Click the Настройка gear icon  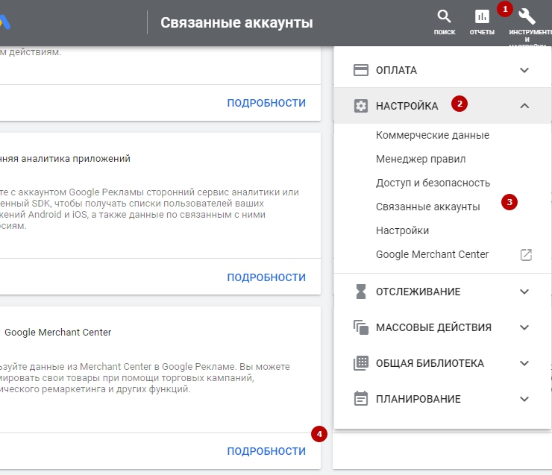[x=361, y=106]
